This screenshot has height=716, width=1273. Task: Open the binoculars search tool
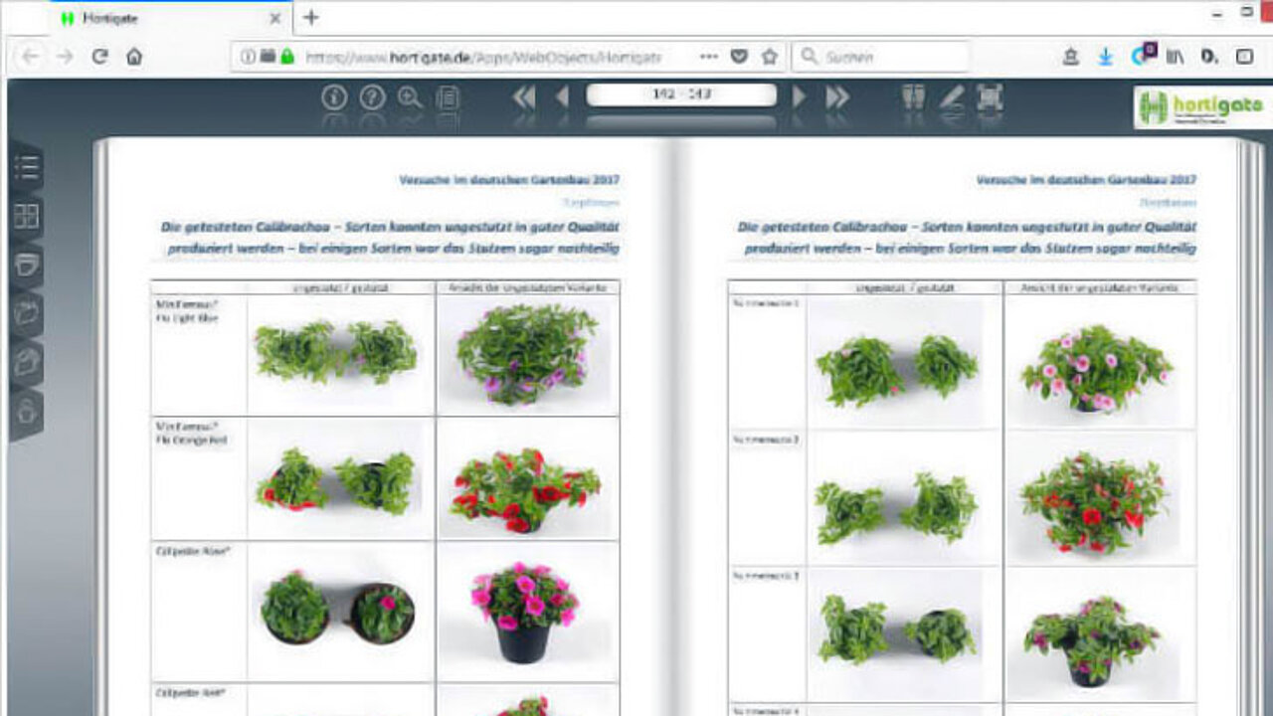pyautogui.click(x=913, y=96)
